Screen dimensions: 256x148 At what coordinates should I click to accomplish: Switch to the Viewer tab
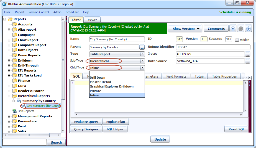pyautogui.click(x=92, y=20)
